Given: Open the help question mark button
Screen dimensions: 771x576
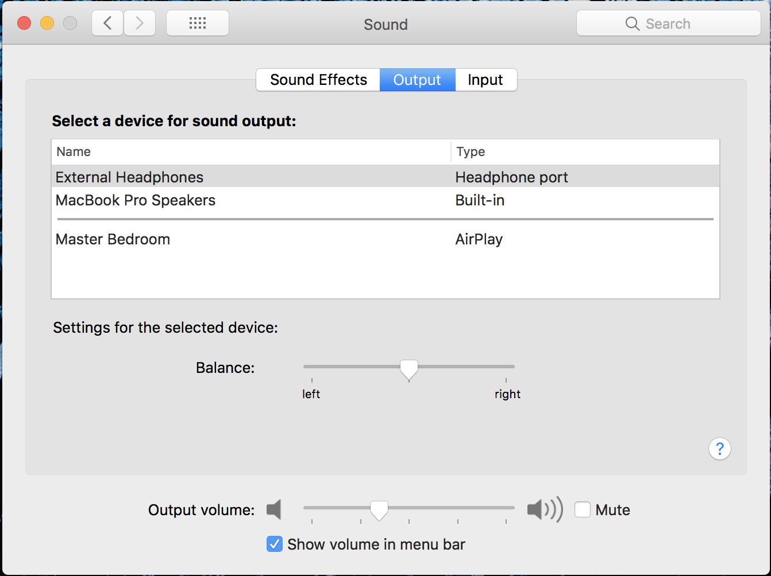Looking at the screenshot, I should 720,449.
